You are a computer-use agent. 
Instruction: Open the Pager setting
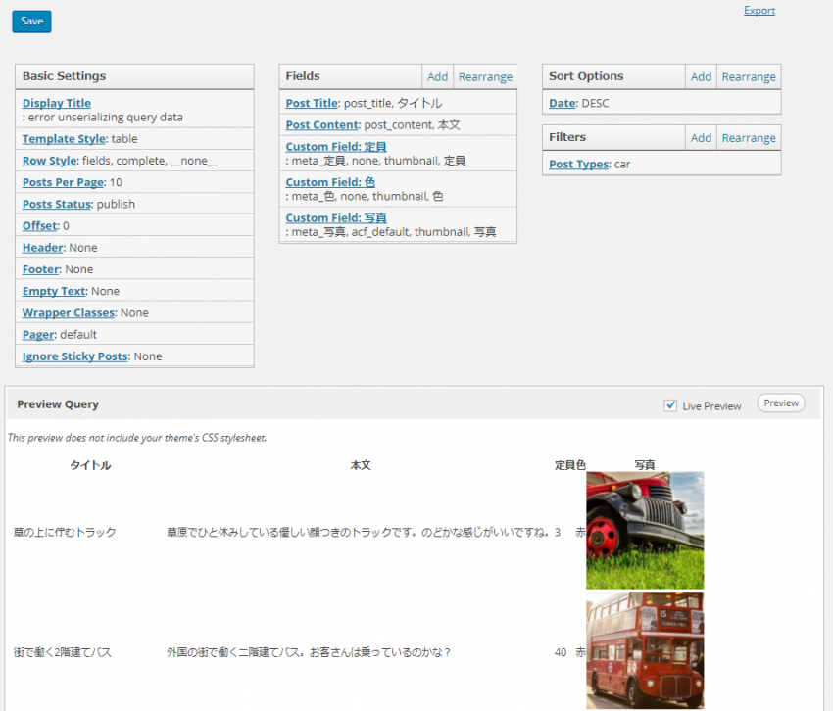tap(39, 335)
